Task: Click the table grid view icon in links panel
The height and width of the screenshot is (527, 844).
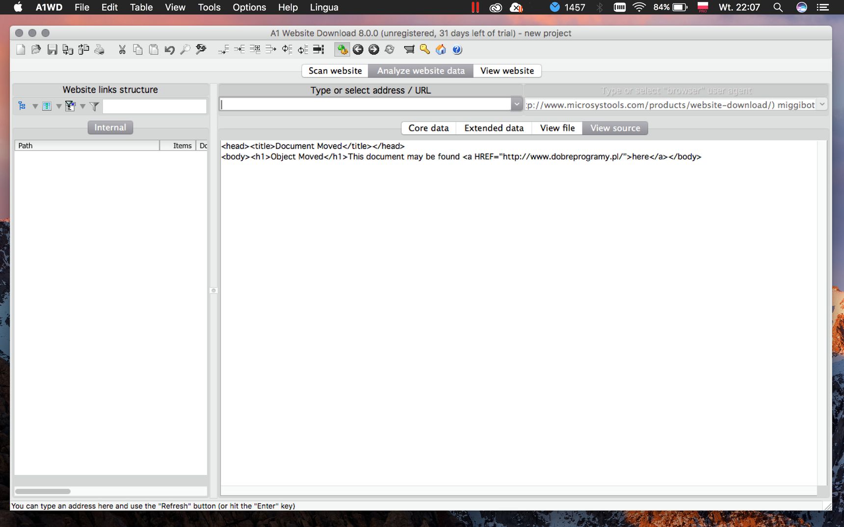Action: (47, 106)
